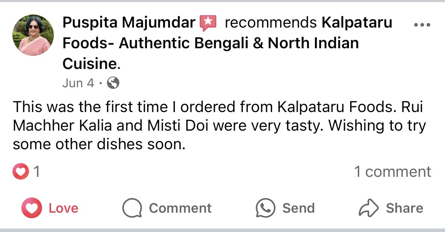Click the WhatsApp Send icon
This screenshot has height=232, width=445.
(x=265, y=208)
